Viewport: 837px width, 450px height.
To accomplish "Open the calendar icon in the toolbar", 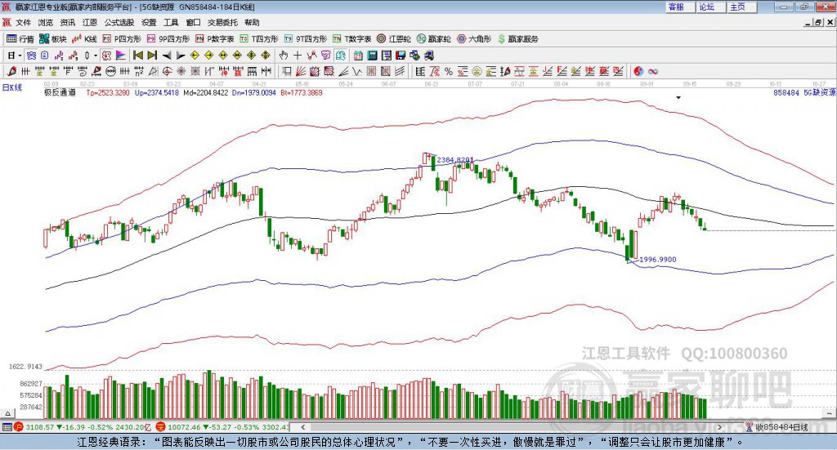I will [358, 56].
